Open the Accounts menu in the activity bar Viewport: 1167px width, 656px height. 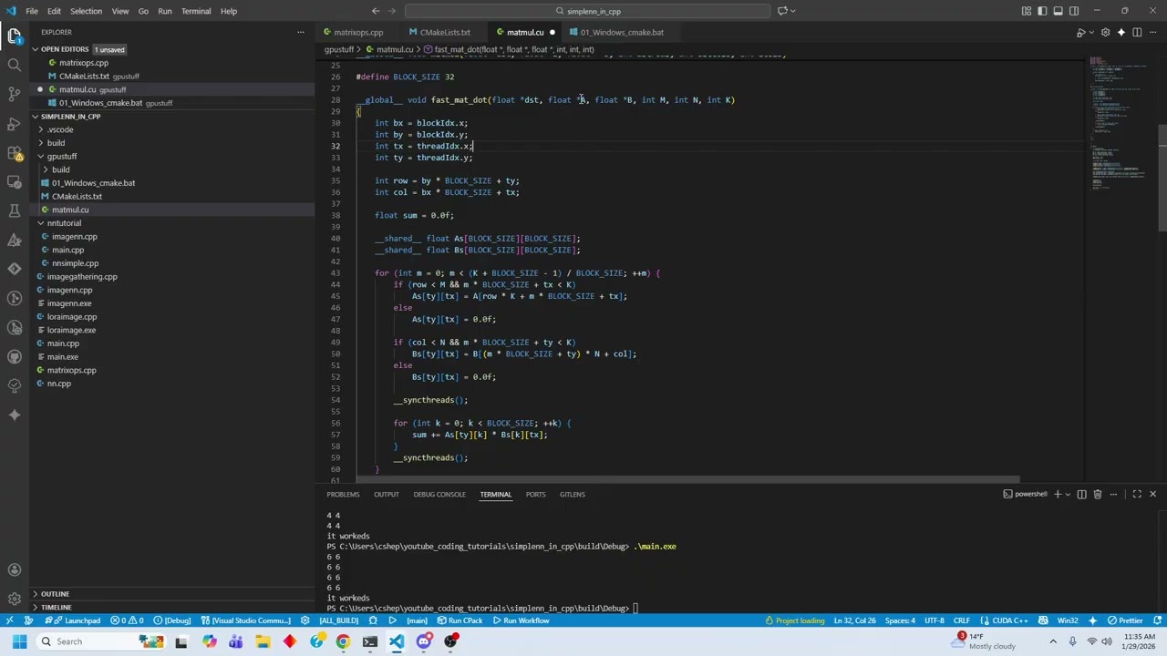(14, 569)
